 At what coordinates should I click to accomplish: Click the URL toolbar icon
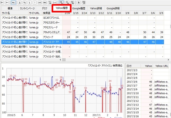click(x=45, y=2)
